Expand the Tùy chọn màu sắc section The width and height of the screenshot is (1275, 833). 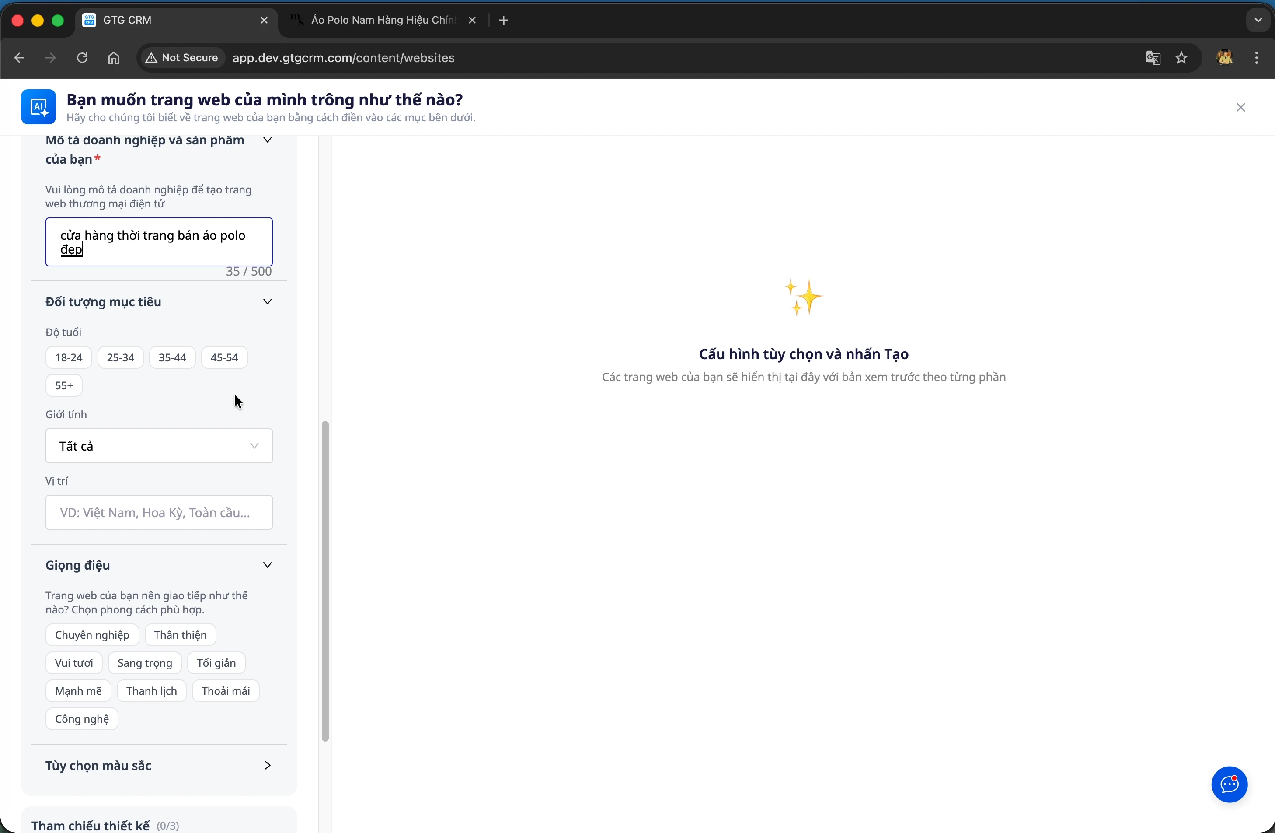pos(268,766)
